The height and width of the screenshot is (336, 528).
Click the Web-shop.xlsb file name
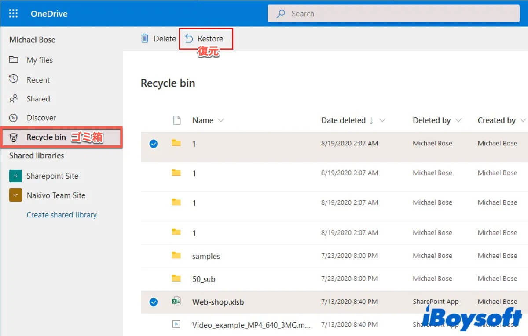coord(218,302)
